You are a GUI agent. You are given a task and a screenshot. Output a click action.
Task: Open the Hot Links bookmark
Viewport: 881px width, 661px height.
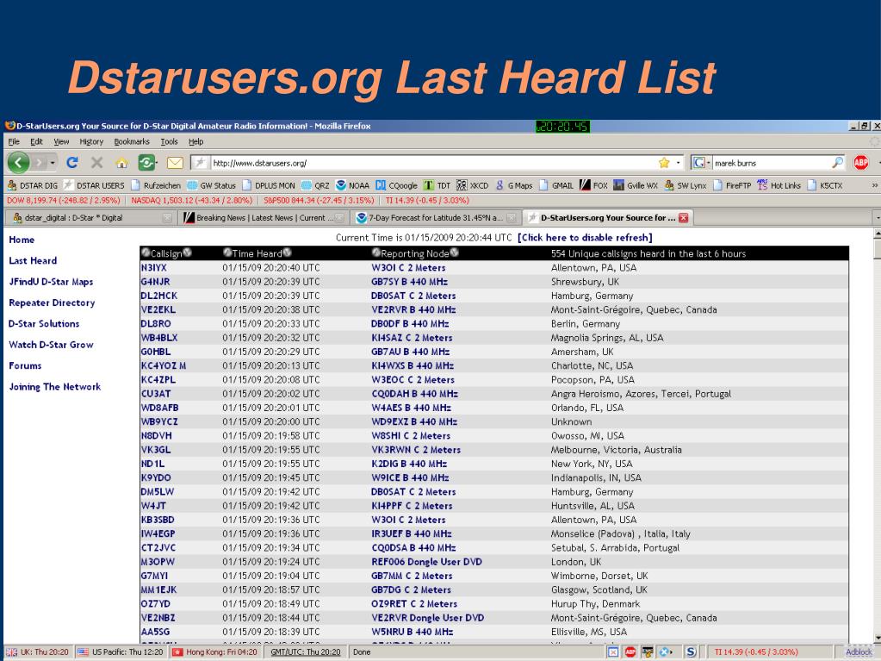pos(779,185)
